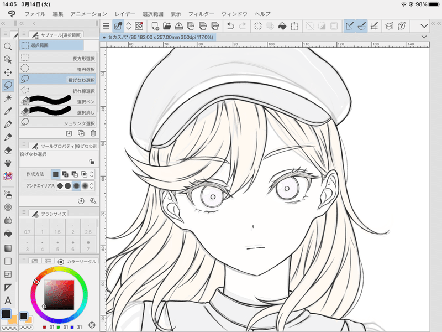Set anti-aliasing to none

[x=60, y=186]
